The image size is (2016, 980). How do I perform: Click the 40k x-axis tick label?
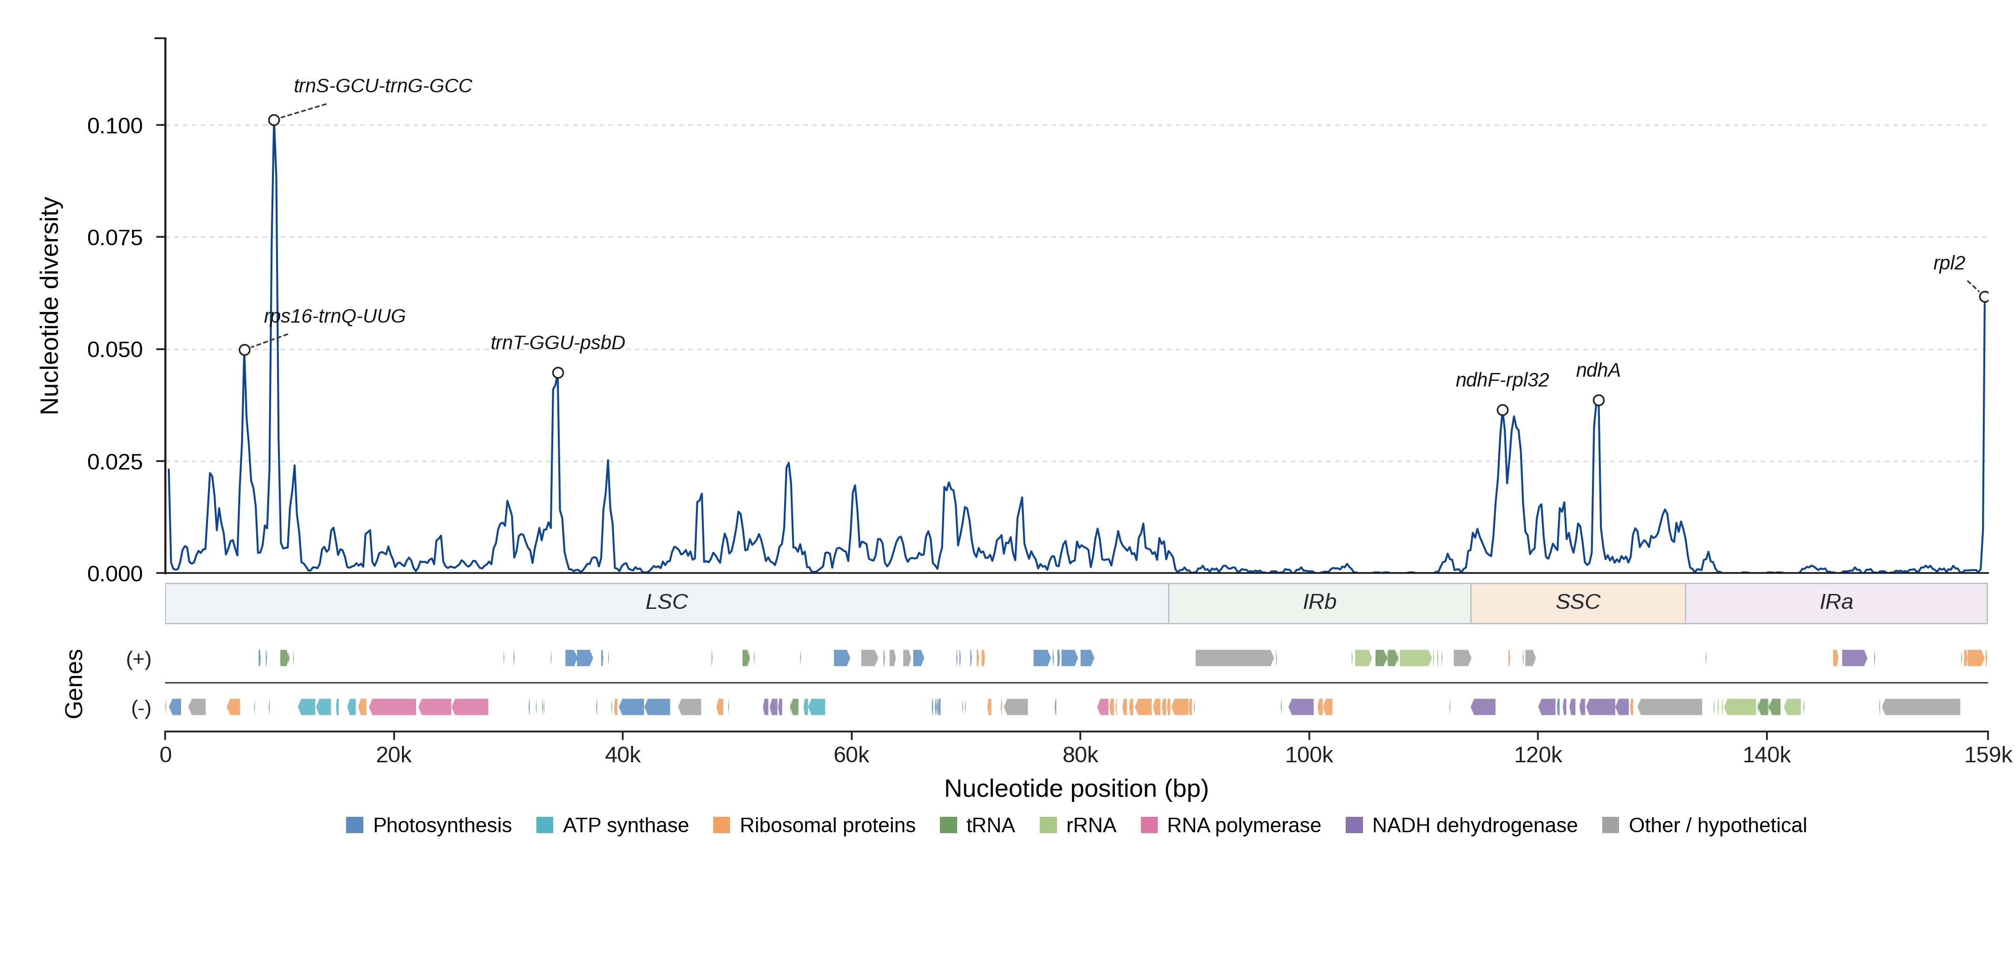623,756
